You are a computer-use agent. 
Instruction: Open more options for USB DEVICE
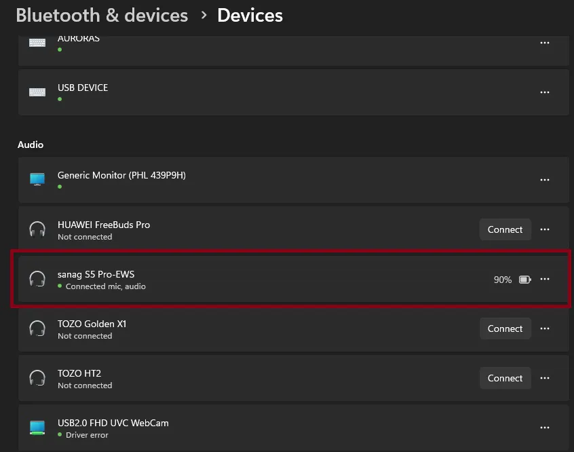pos(544,92)
